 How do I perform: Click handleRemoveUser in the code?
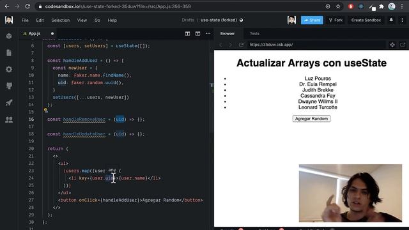[x=84, y=119]
